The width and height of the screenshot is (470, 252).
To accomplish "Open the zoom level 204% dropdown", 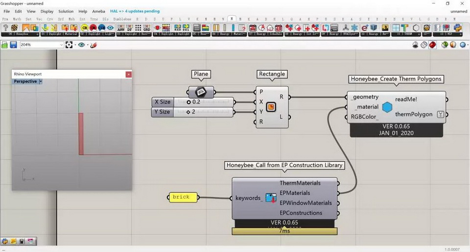I will (x=61, y=45).
